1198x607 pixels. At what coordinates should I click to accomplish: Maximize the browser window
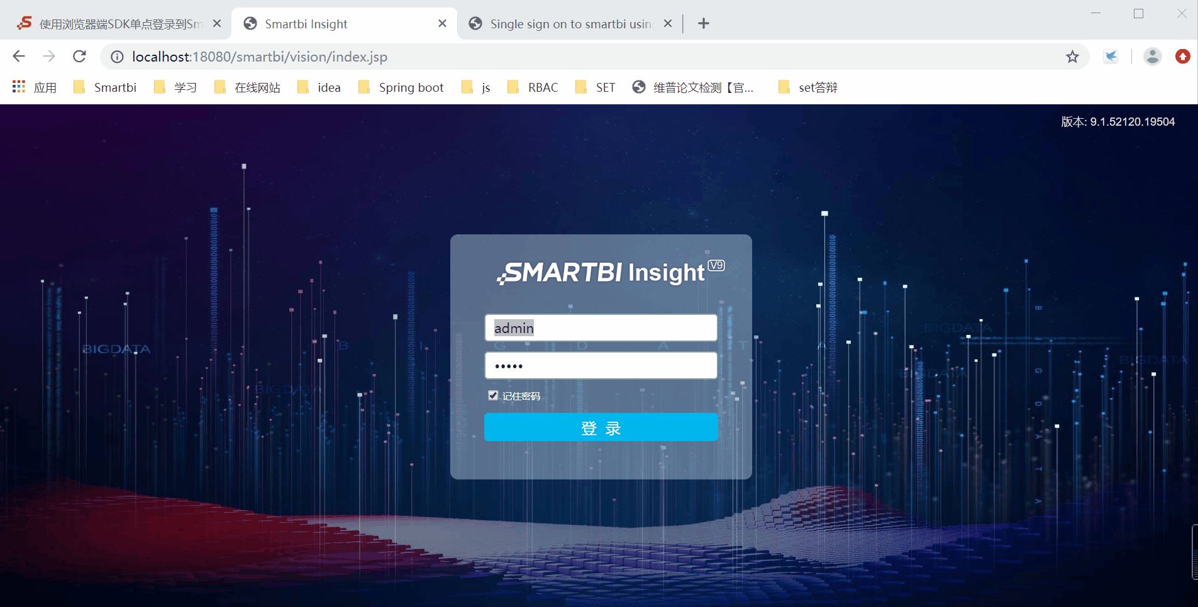(x=1138, y=14)
